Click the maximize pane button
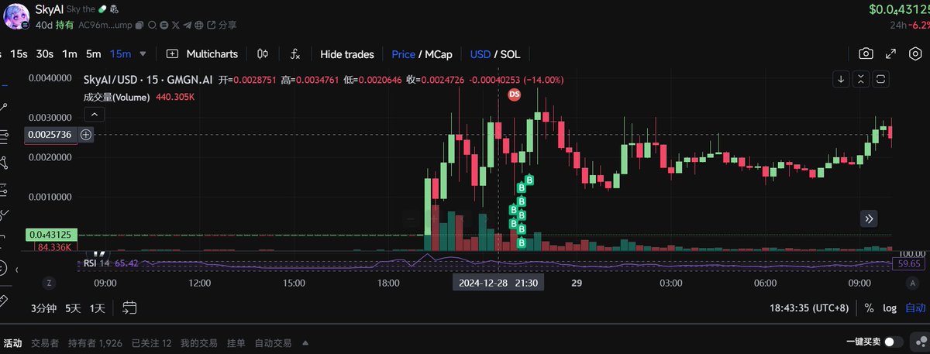The height and width of the screenshot is (354, 930). 882,79
